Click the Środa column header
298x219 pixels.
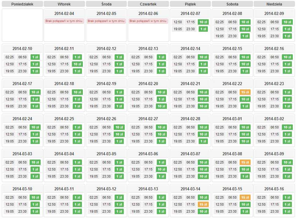106,4
